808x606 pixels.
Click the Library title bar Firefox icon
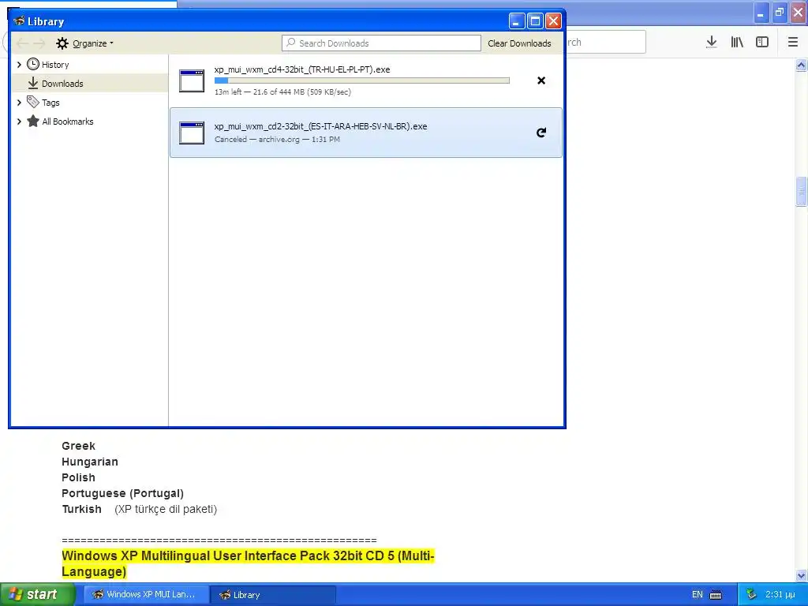click(x=19, y=21)
